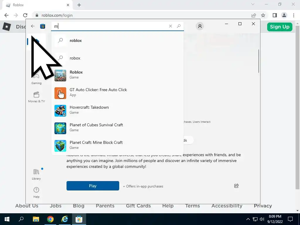Click Chrome back navigation arrow
This screenshot has height=225, width=300.
pos(6,15)
